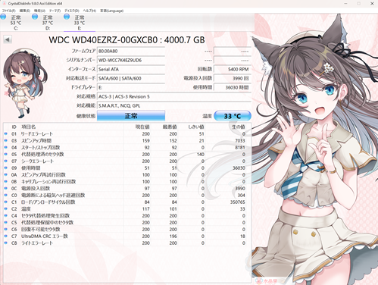
Task: Click the blue status orb for disk C:
Action: (3, 17)
